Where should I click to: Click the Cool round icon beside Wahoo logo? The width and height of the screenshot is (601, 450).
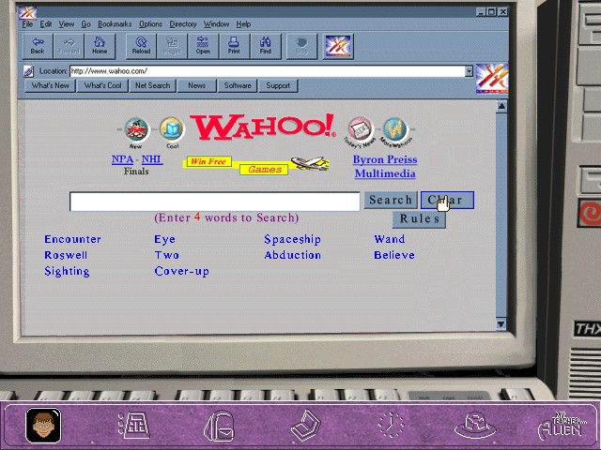pos(172,129)
